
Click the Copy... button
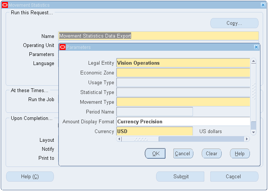coord(234,23)
